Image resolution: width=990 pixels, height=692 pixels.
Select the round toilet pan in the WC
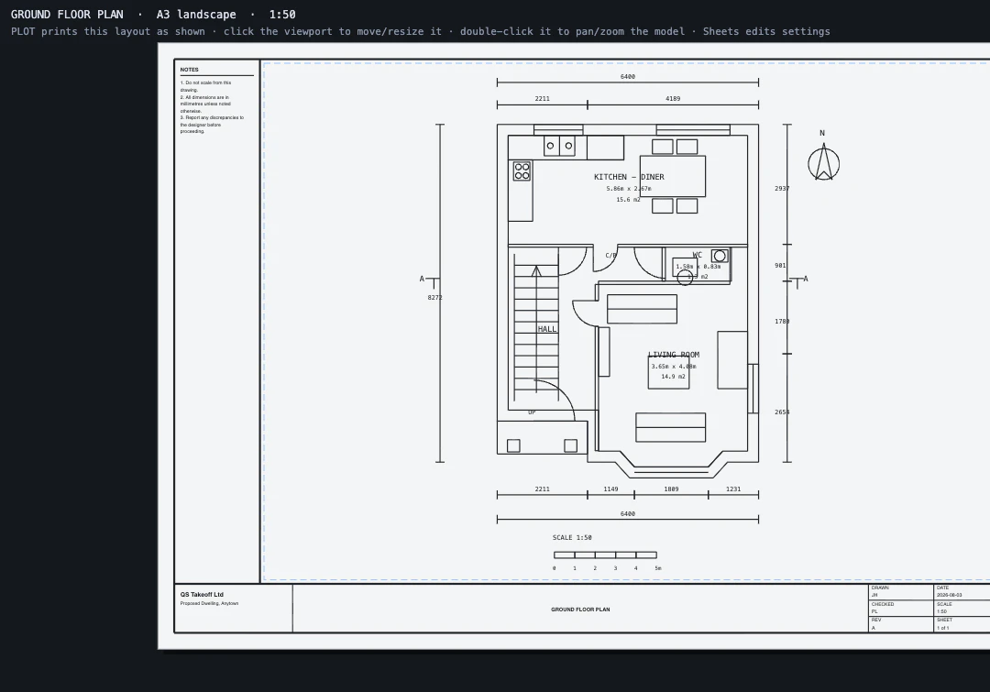[685, 277]
